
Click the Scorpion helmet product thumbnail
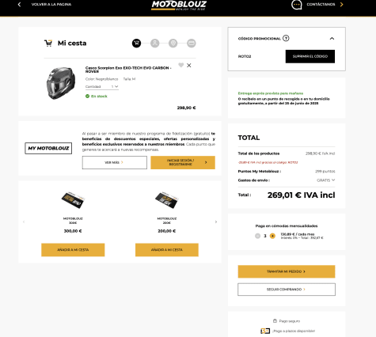61,83
